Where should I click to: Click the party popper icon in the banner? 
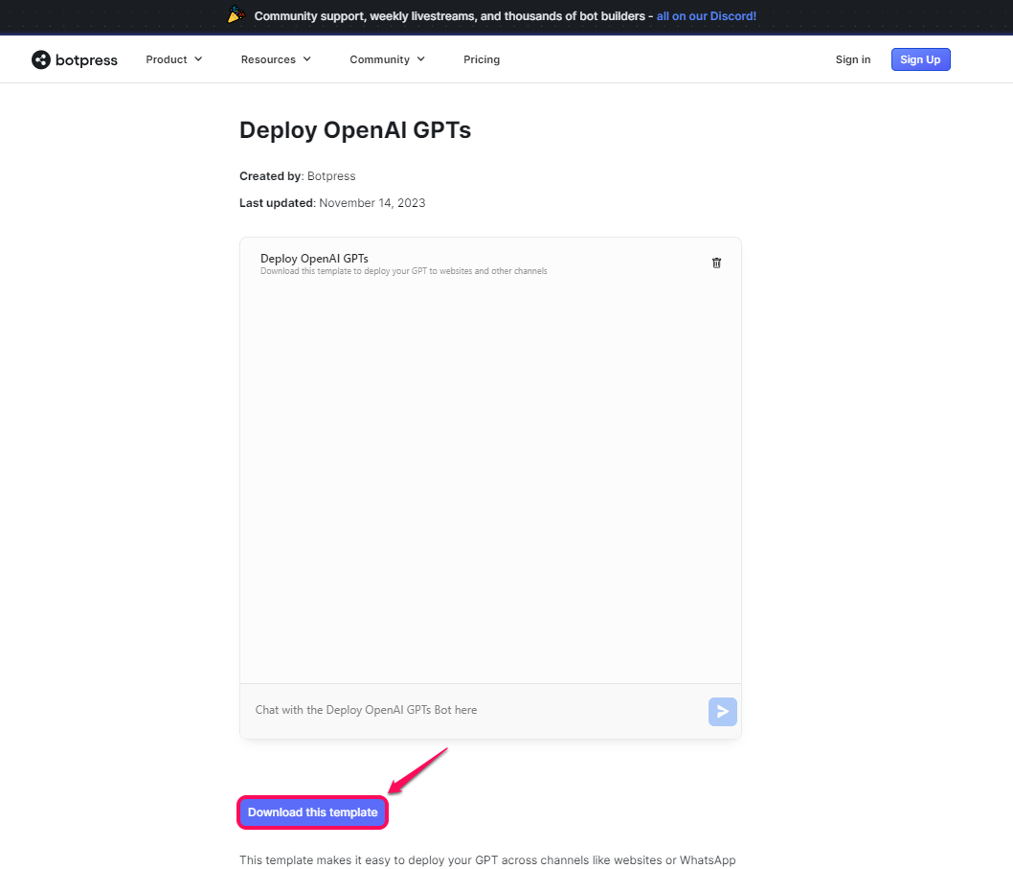[x=236, y=14]
